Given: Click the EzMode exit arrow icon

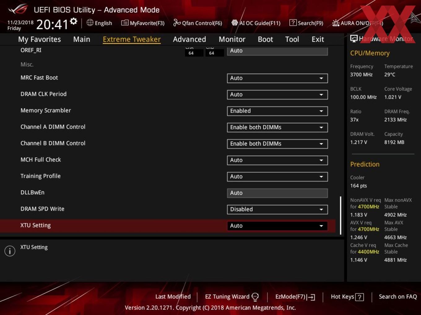Looking at the screenshot, I should coord(311,297).
